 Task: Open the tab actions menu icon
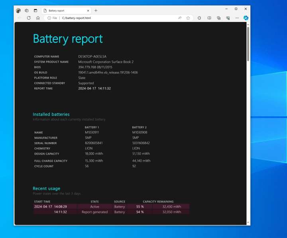coord(35,10)
